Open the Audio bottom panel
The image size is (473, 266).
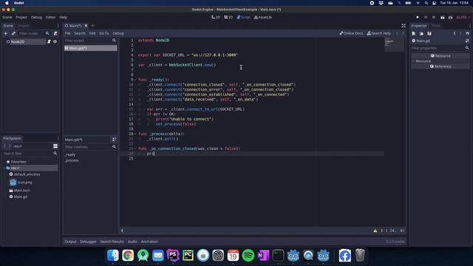coord(132,242)
